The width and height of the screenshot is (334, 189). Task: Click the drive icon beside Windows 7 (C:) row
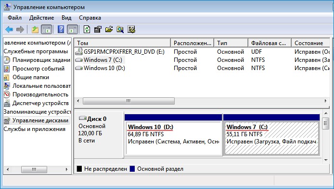pyautogui.click(x=79, y=60)
